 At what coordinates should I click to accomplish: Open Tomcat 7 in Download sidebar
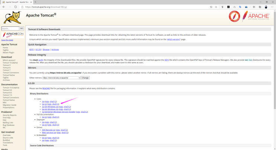pyautogui.click(x=7, y=70)
